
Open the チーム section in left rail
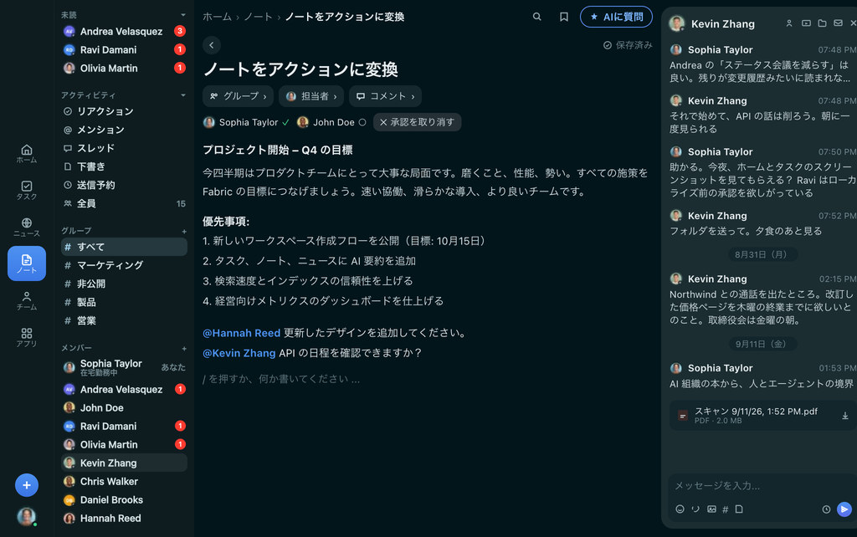coord(26,300)
